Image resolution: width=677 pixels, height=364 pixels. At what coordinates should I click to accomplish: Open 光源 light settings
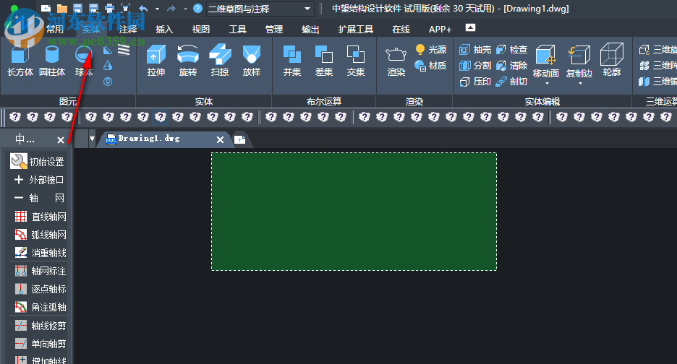coord(430,50)
